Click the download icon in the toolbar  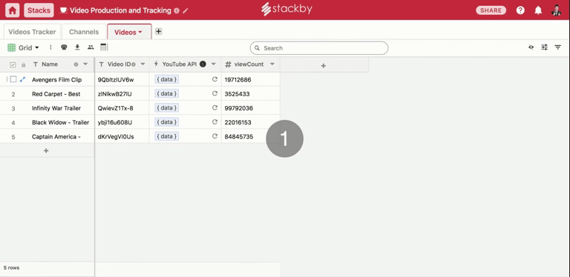click(x=77, y=47)
